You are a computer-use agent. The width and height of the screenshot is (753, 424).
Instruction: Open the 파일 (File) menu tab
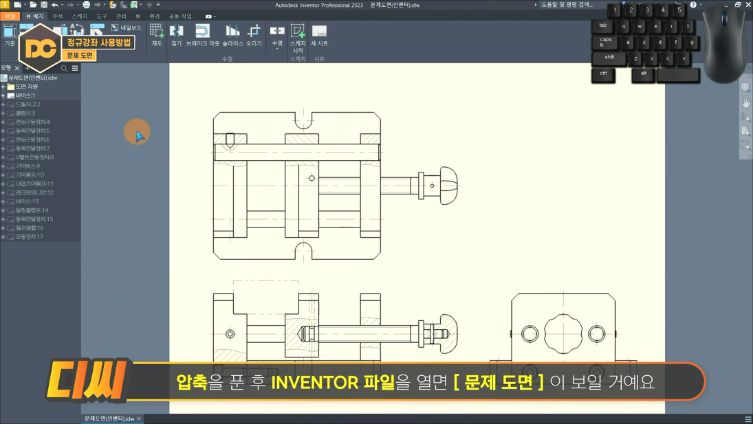[10, 16]
